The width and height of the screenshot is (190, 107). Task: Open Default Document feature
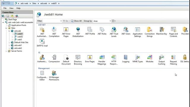point(66,60)
